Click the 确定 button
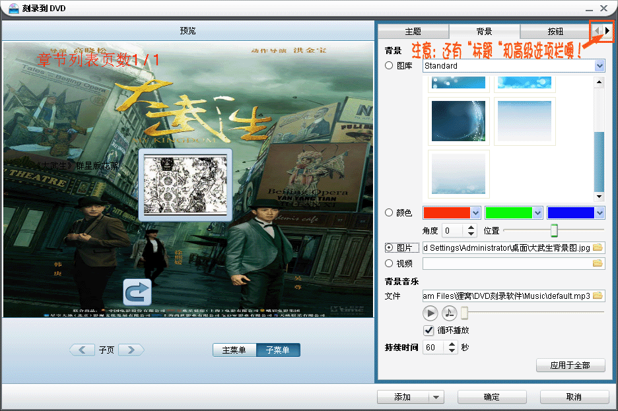 point(492,397)
